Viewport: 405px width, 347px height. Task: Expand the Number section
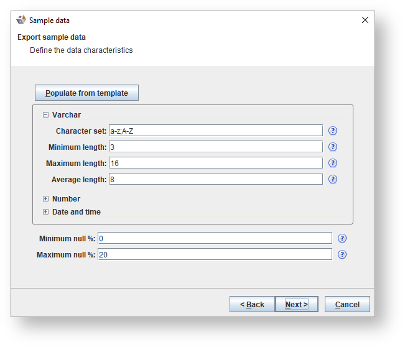(46, 199)
